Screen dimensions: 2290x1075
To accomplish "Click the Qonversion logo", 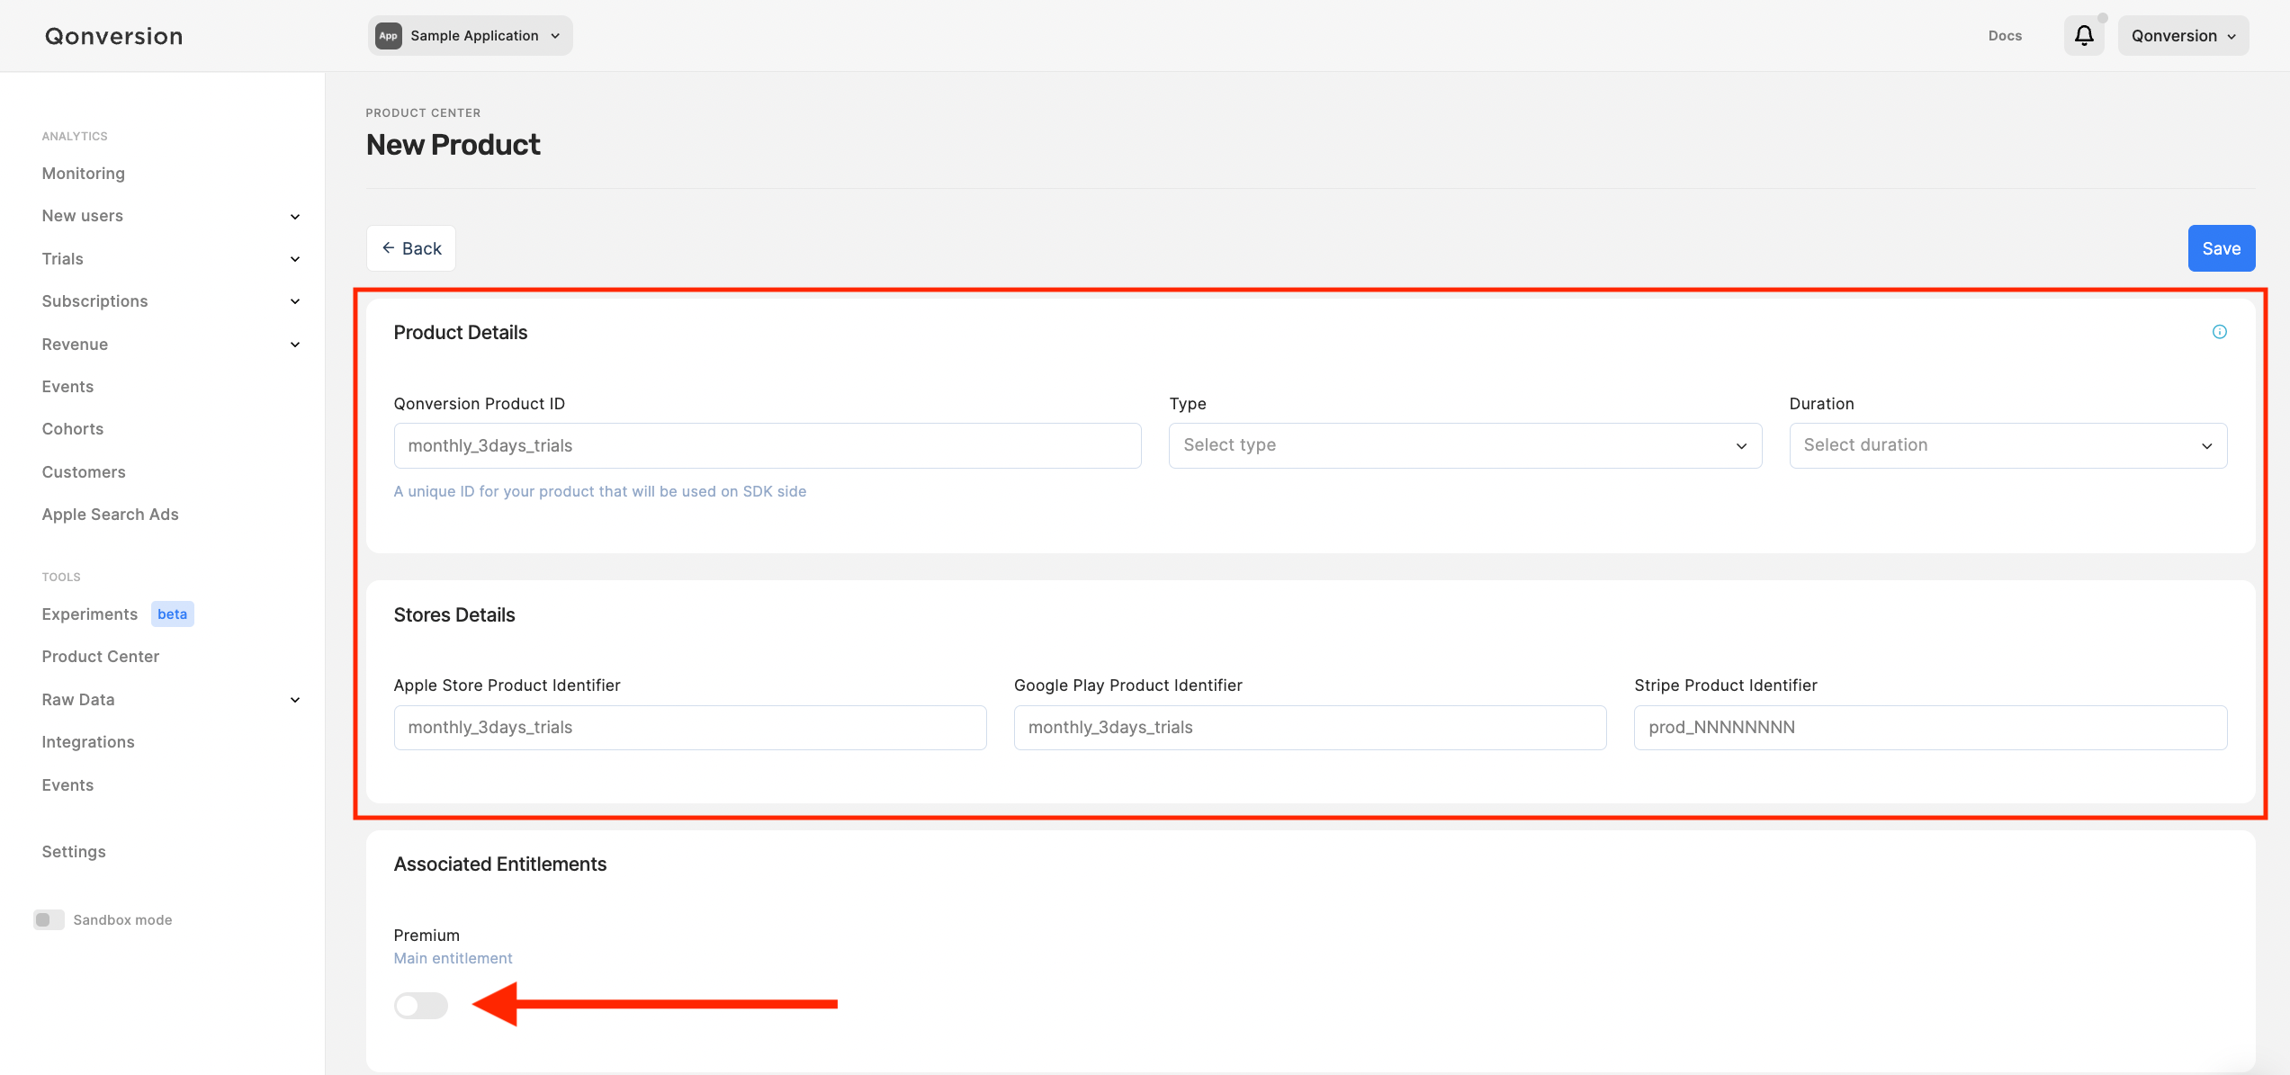I will 113,36.
